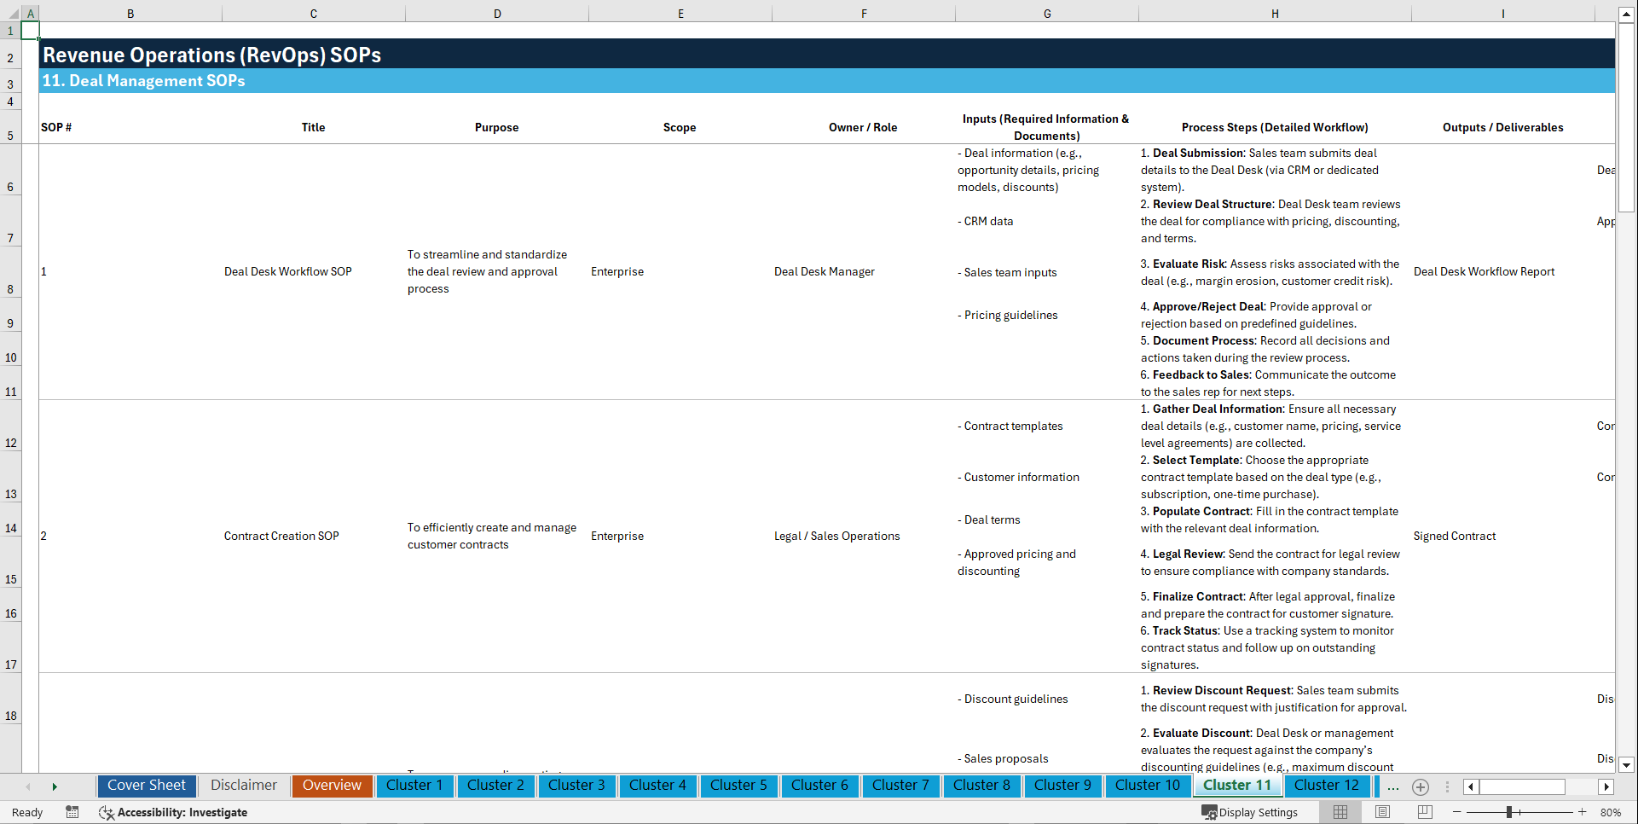1638x824 pixels.
Task: Open Display Settings in status bar
Action: tap(1251, 813)
